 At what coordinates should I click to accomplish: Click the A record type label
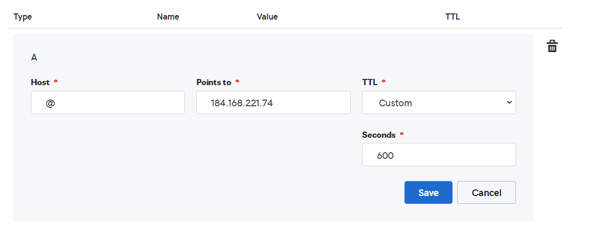point(34,58)
